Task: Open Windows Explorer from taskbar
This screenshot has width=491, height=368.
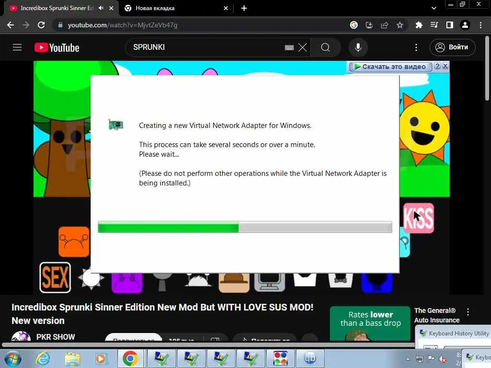Action: point(72,358)
